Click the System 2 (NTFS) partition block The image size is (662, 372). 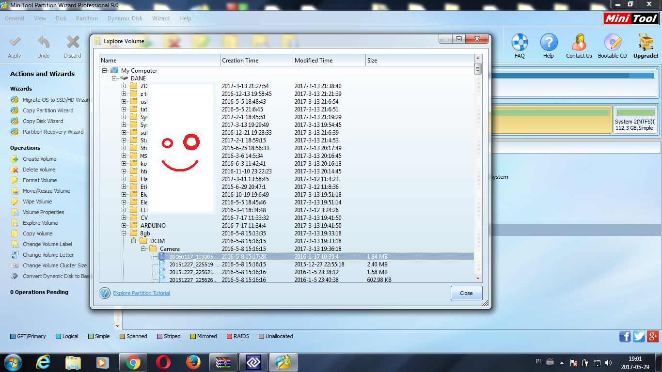point(635,120)
